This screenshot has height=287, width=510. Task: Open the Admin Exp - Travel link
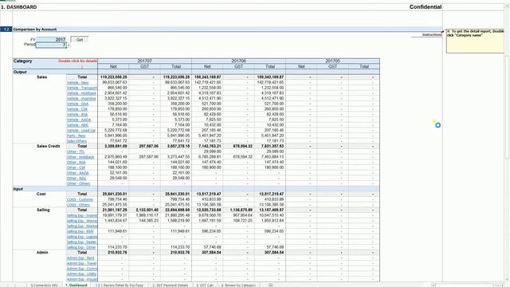click(x=81, y=263)
